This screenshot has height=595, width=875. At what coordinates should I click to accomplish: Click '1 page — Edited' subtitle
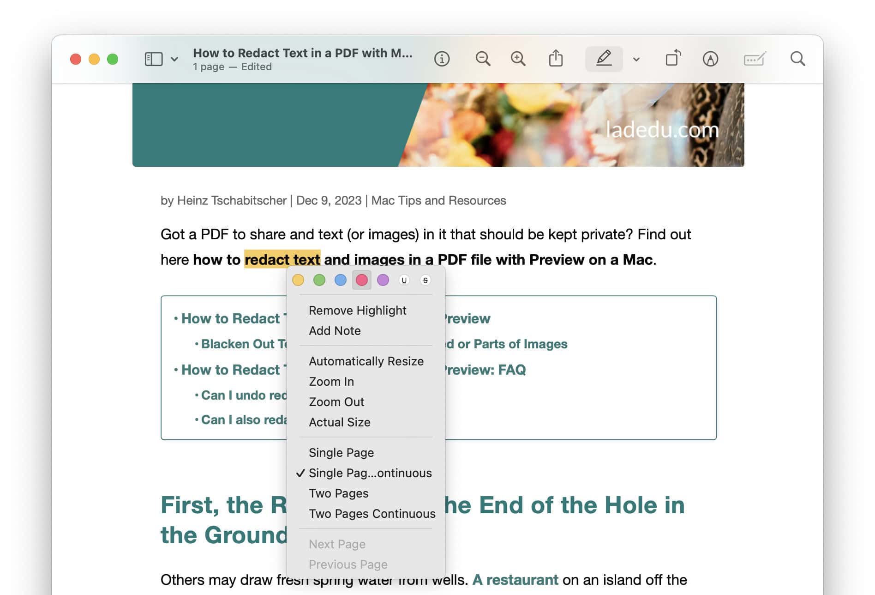coord(232,67)
